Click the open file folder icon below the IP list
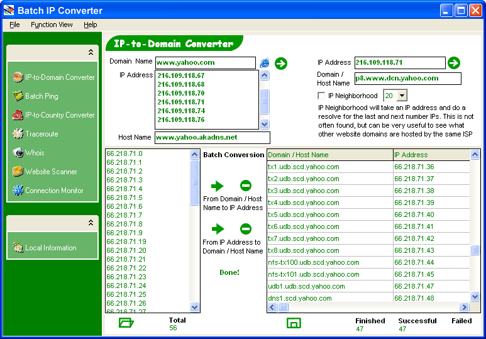Image resolution: width=486 pixels, height=339 pixels. (x=126, y=323)
